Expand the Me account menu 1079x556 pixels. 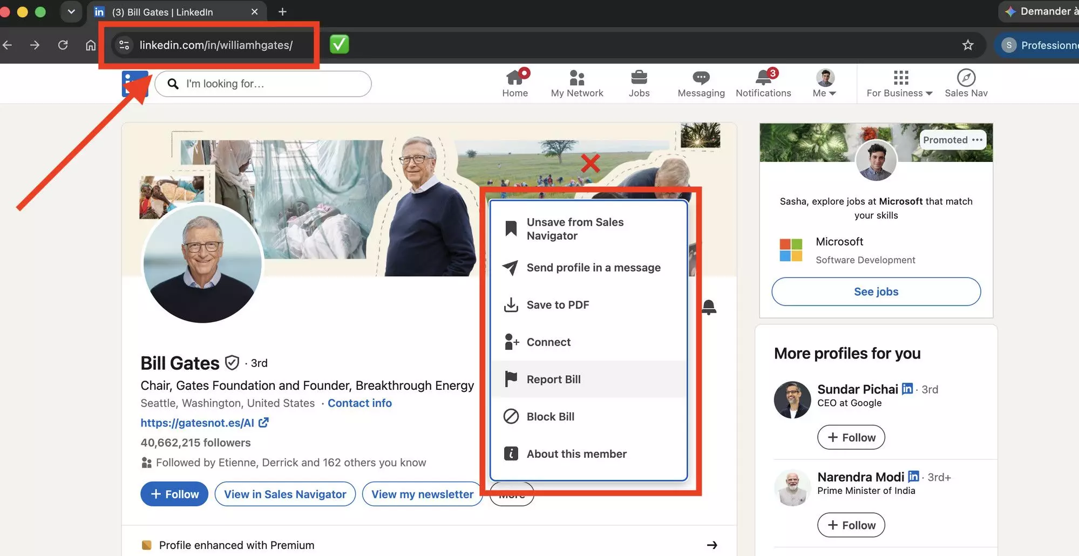825,84
